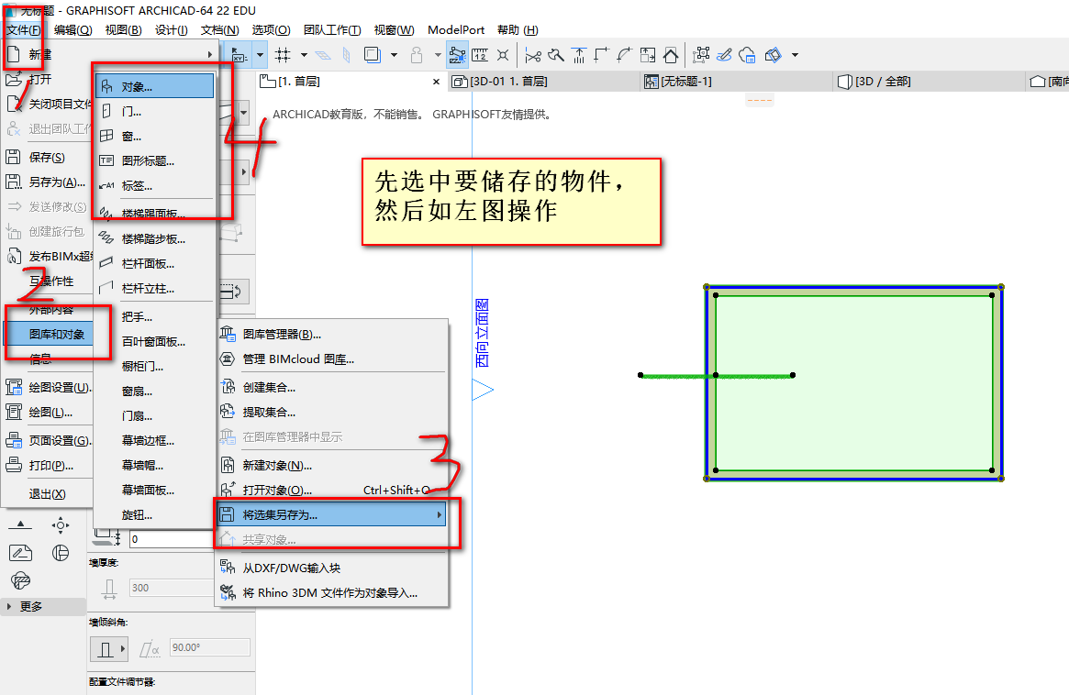Click the Adjust elements icon
The height and width of the screenshot is (695, 1069).
click(x=579, y=55)
